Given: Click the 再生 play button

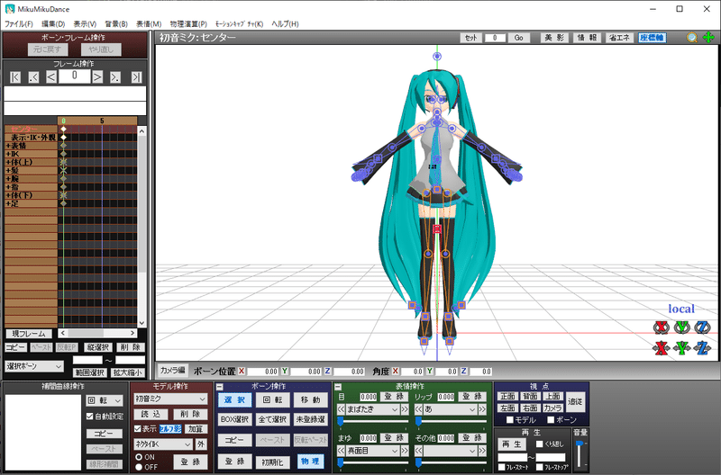Looking at the screenshot, I should (512, 444).
